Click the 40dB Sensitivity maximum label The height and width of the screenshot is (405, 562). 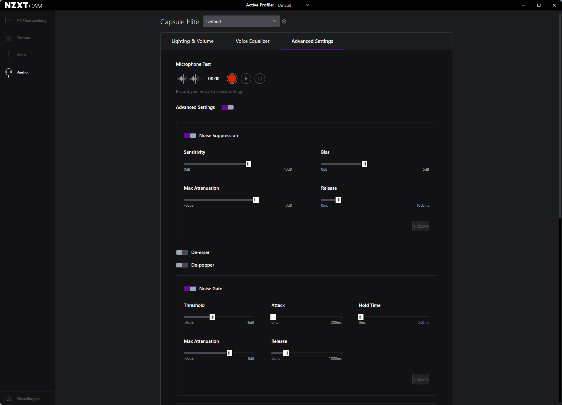click(x=288, y=169)
